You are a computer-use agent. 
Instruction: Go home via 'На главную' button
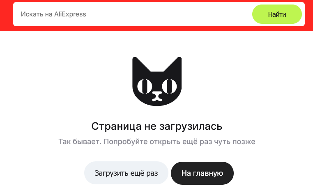(202, 173)
